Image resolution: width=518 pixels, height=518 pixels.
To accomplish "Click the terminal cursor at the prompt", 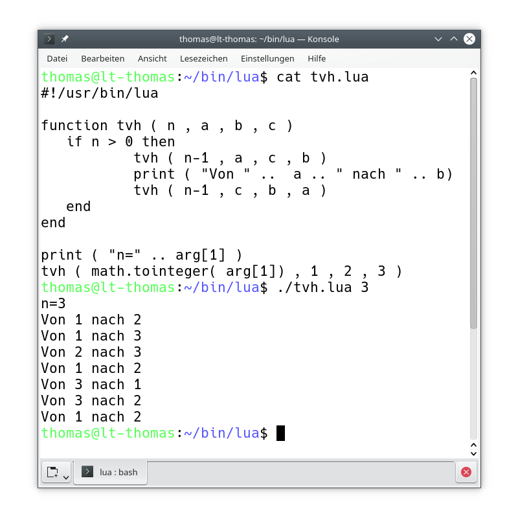I will 280,433.
